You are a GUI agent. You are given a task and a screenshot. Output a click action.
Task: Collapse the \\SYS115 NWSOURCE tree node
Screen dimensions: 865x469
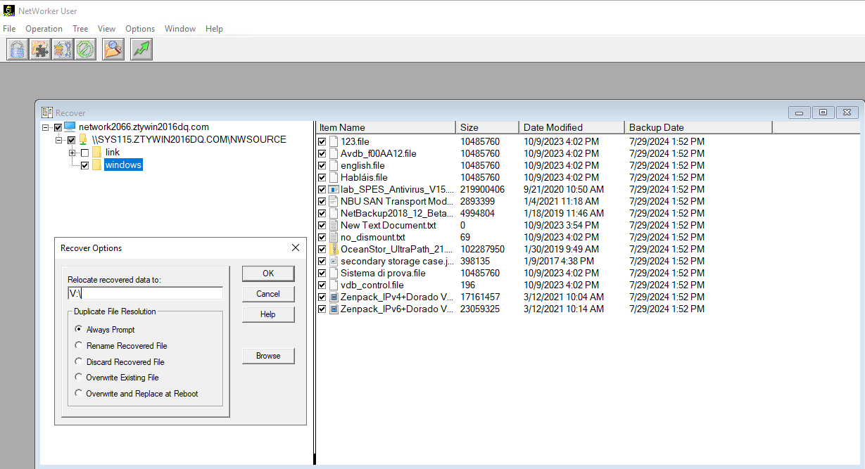coord(59,140)
